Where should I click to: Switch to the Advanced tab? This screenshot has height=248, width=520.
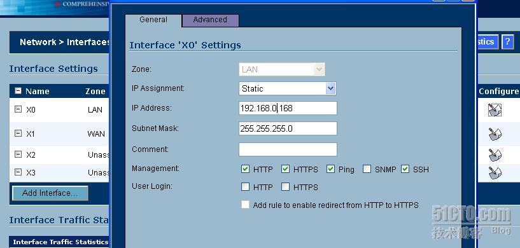[x=210, y=20]
